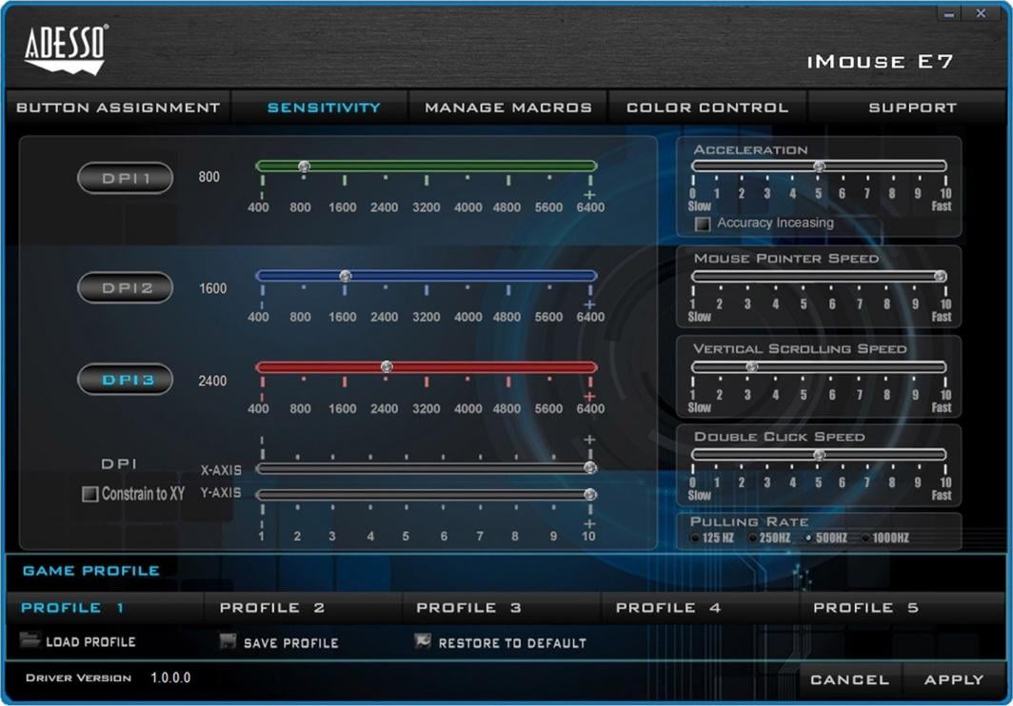Go to the Color Control tab

(x=707, y=108)
